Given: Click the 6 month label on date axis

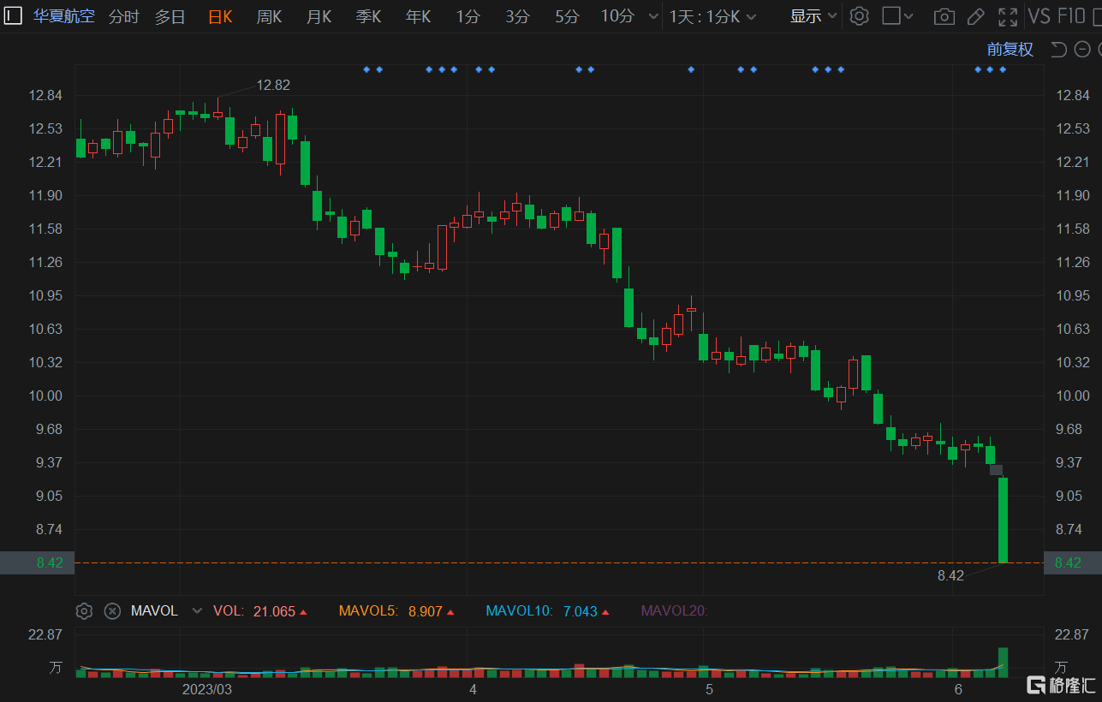Looking at the screenshot, I should tap(958, 689).
